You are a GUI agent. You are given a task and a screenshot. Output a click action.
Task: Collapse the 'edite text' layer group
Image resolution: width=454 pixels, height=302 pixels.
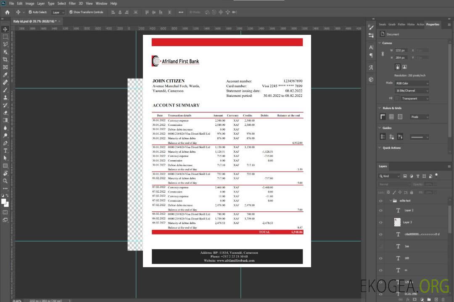pos(391,200)
